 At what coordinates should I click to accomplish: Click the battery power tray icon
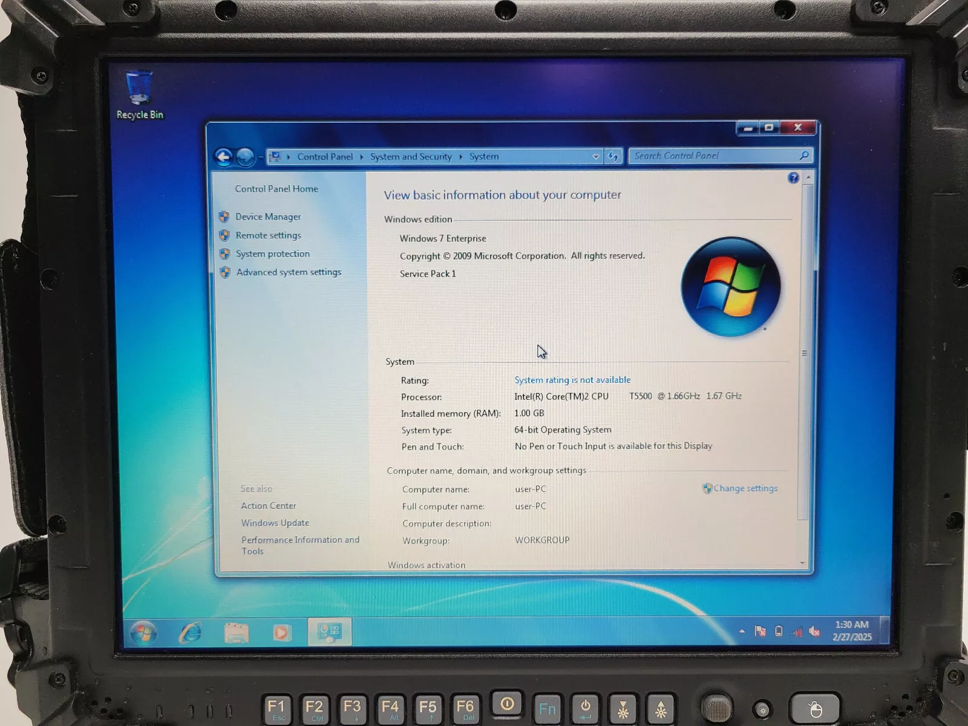779,631
